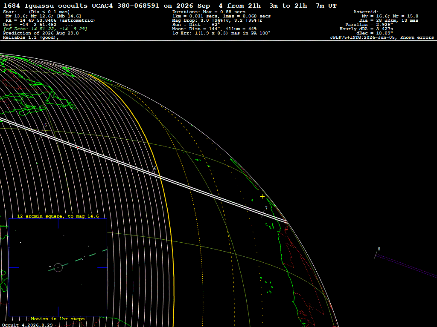
Task: Click the minute marker 6 on the path
Action: click(155, 168)
